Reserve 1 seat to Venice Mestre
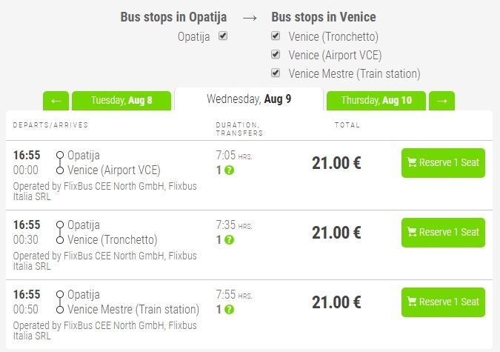This screenshot has width=500, height=352. [x=443, y=302]
